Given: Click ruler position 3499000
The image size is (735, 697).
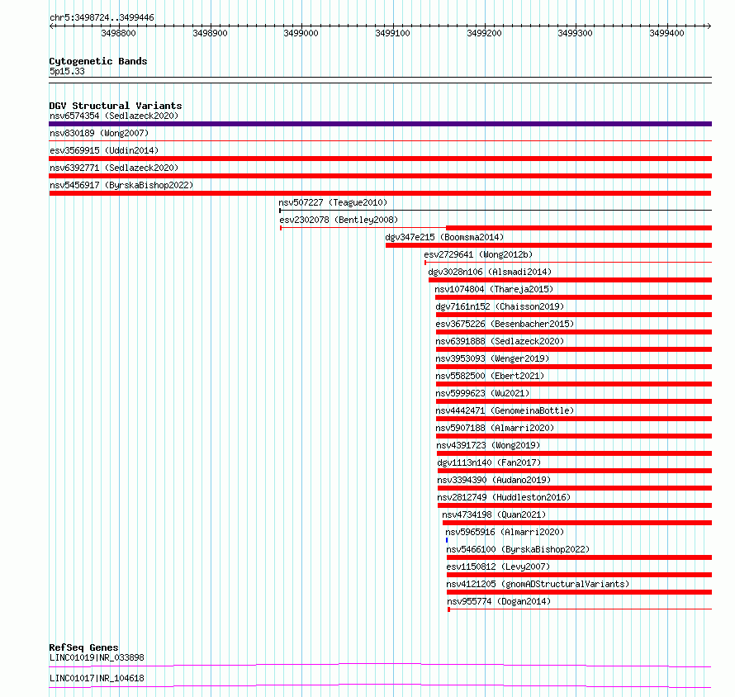Looking at the screenshot, I should coord(301,33).
